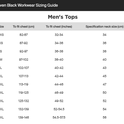Click the 139-146 chest cm cell
This screenshot has width=124, height=124.
coord(24,117)
